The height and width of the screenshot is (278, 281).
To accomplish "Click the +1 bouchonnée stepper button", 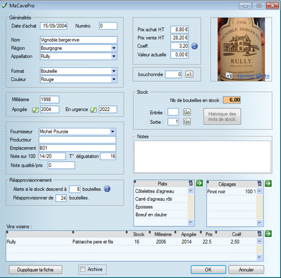I will pos(189,74).
